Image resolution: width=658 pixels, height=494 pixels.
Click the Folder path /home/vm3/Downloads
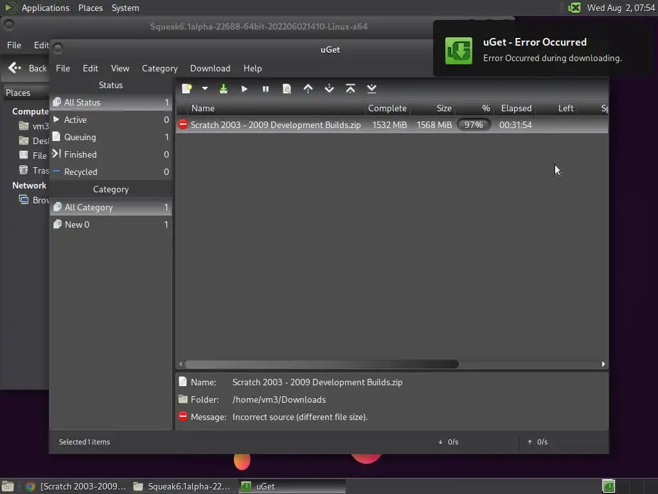pos(279,399)
